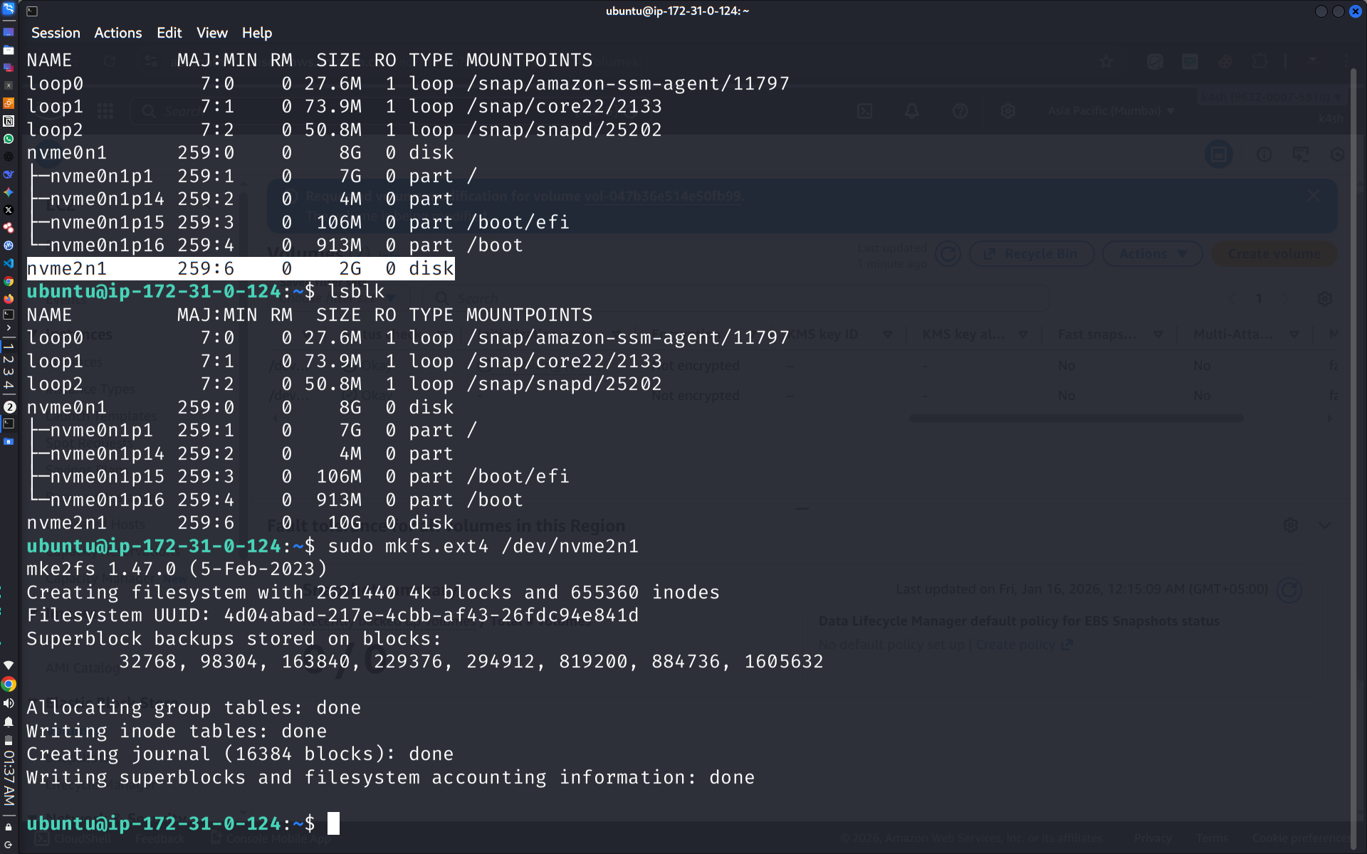Open the X (Twitter) launcher icon
Image resolution: width=1367 pixels, height=854 pixels.
(x=9, y=210)
